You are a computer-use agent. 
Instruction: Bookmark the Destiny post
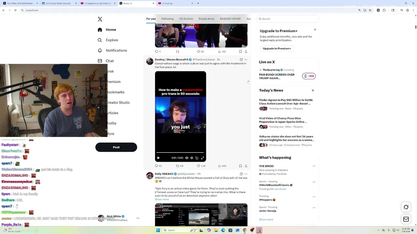tap(240, 166)
